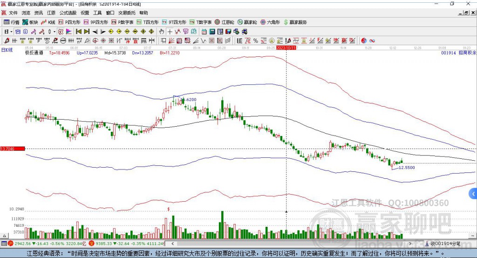This screenshot has height=258, width=477.
Task: Open the 文件 menu
Action: coord(13,13)
